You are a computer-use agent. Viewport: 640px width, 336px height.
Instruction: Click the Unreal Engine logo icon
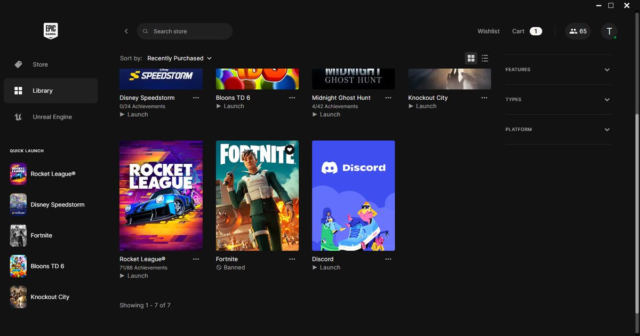pos(18,117)
